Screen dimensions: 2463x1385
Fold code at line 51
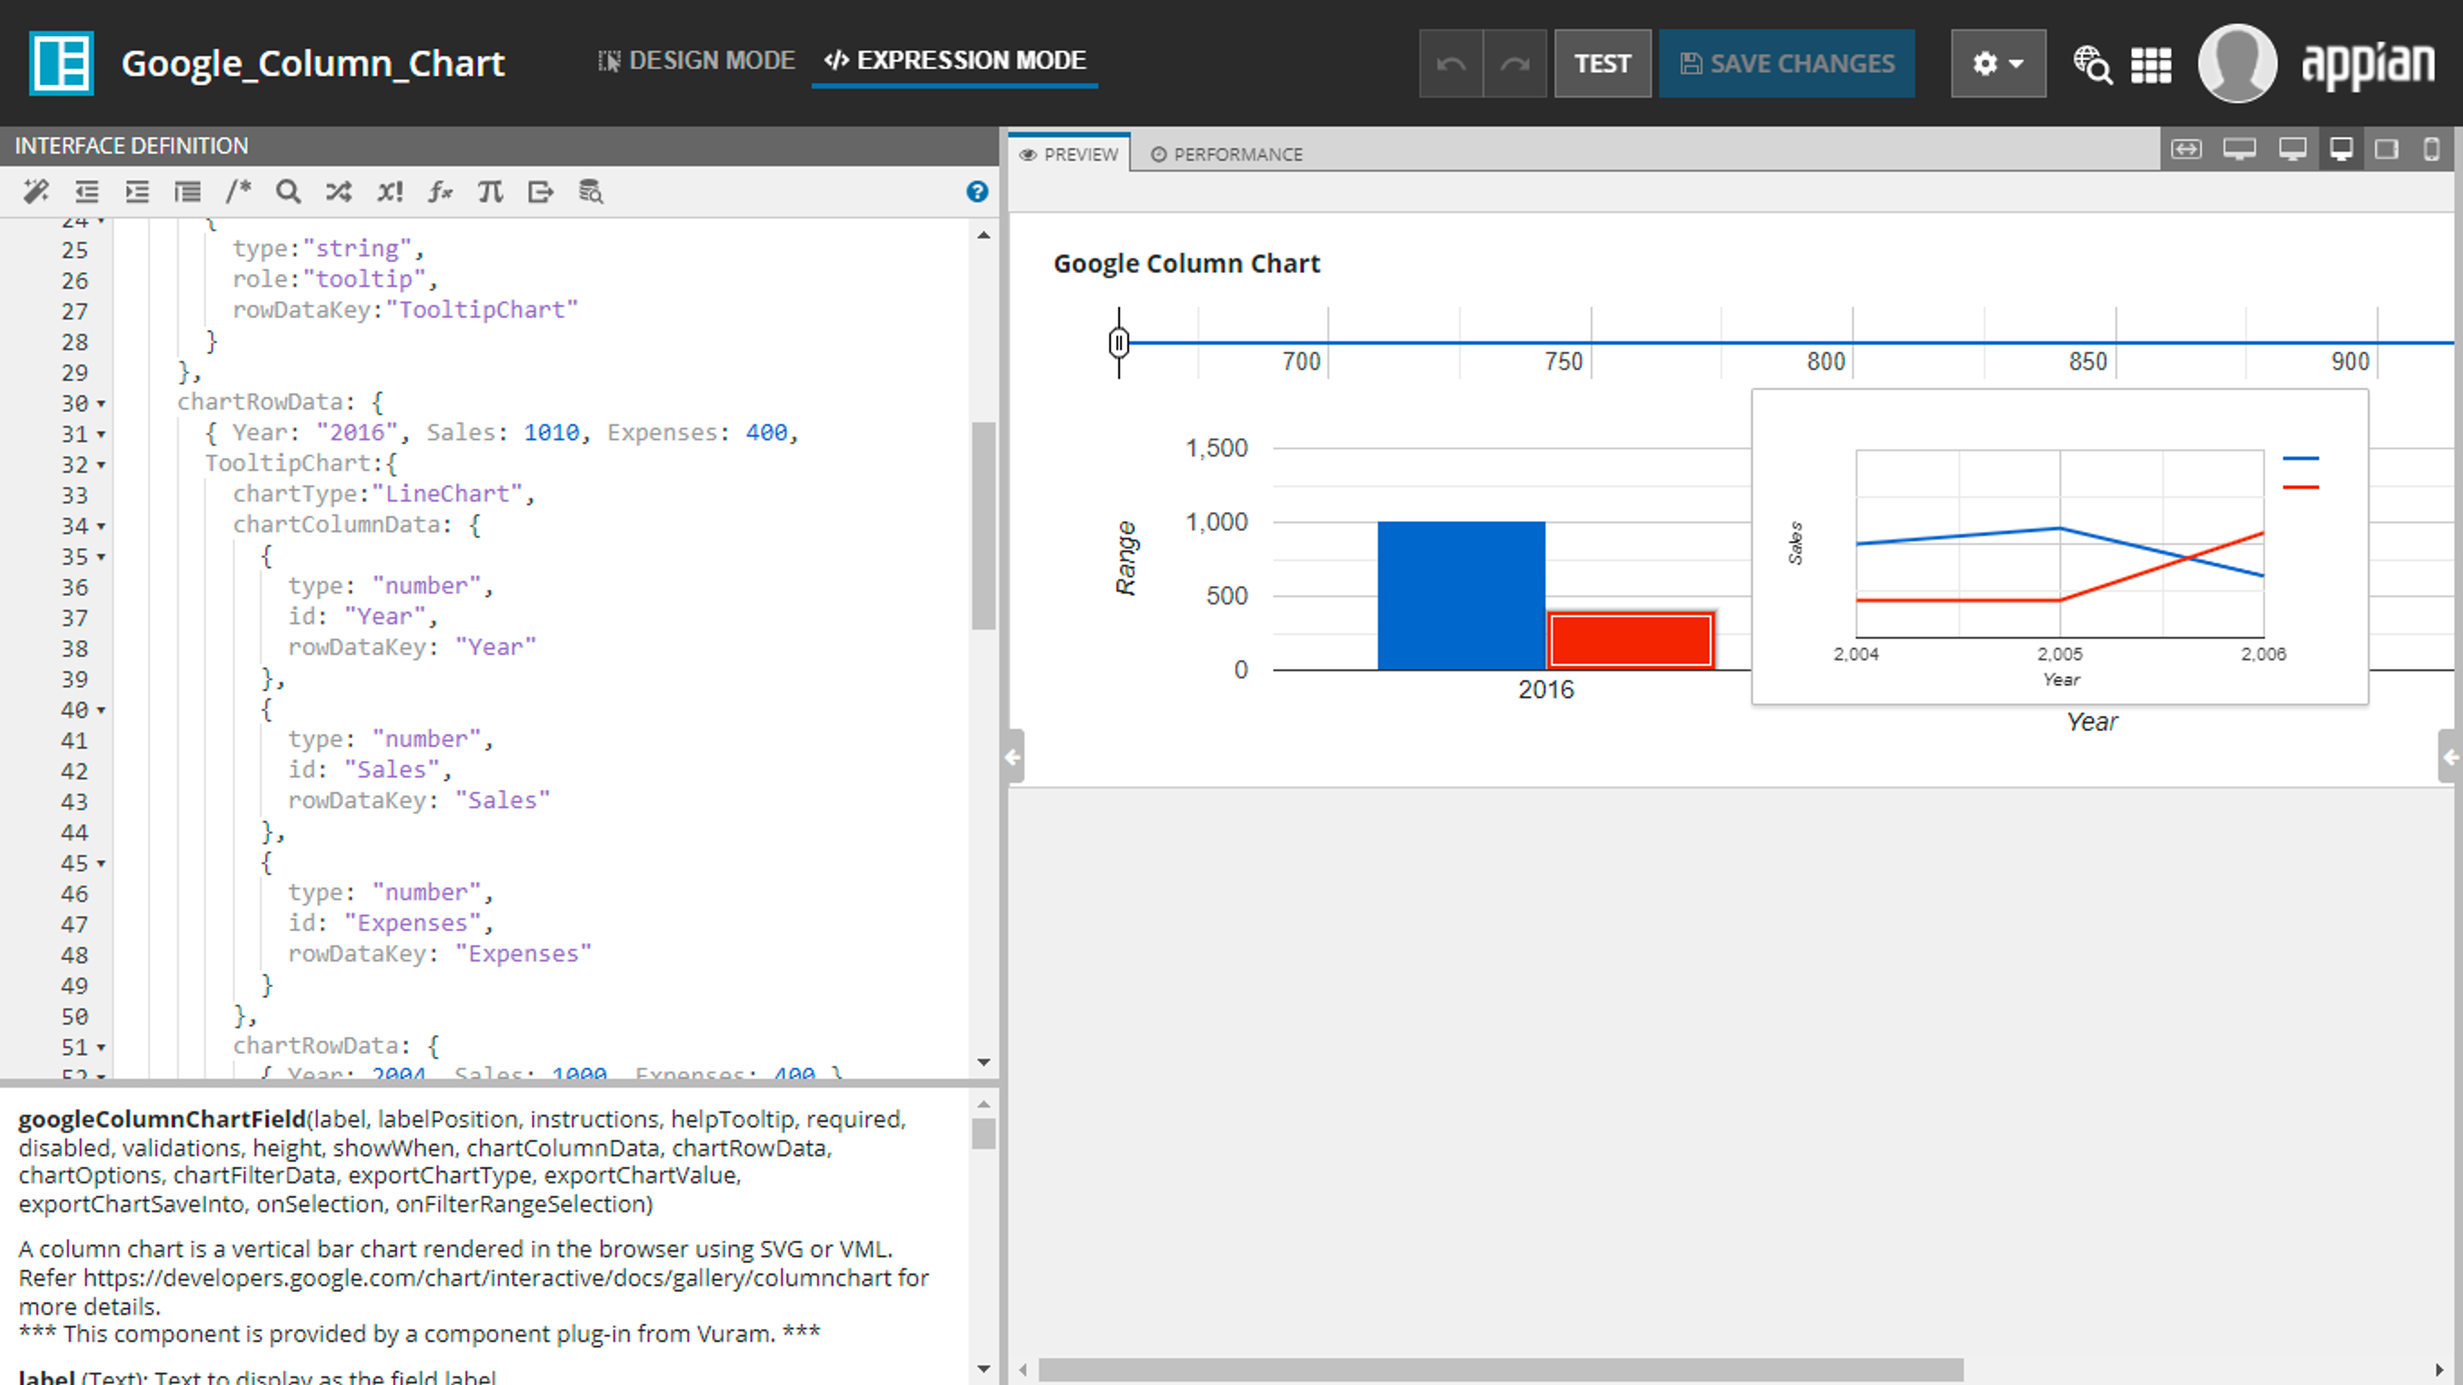(x=101, y=1048)
